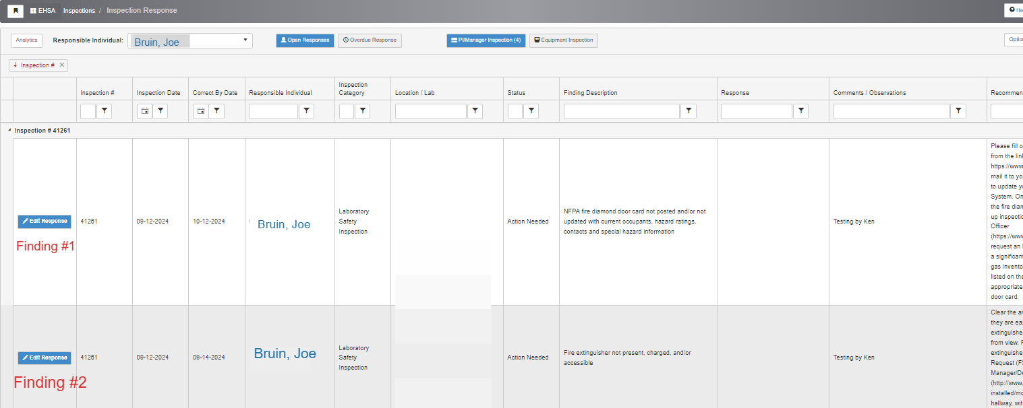Select the Fire extinguisher not present description
This screenshot has width=1023, height=408.
[627, 358]
